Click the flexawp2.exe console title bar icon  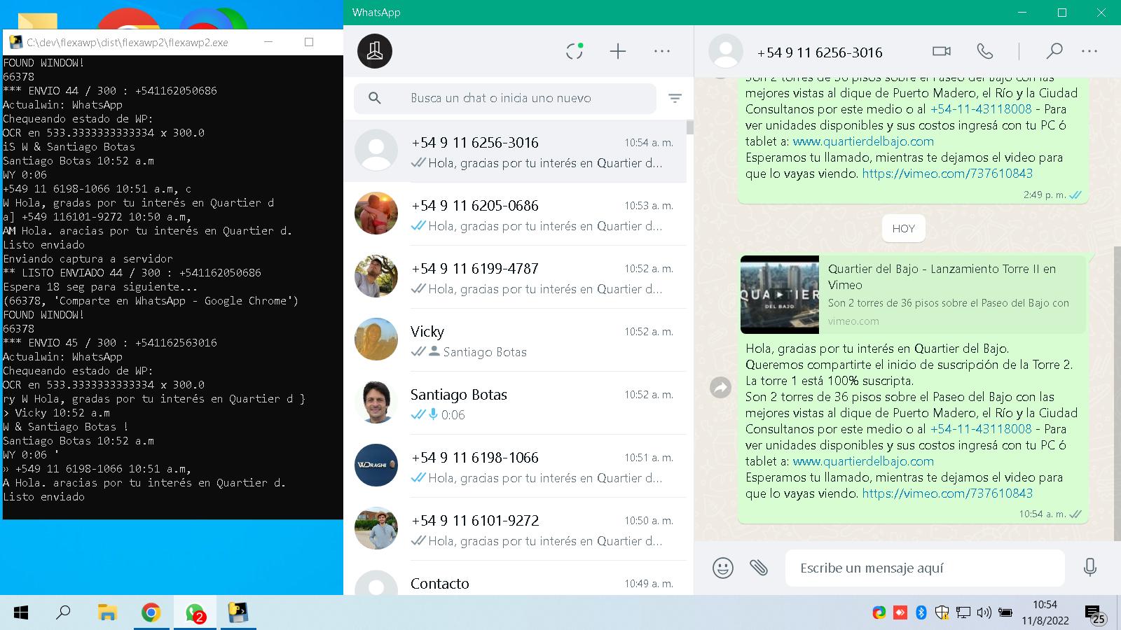click(x=15, y=42)
